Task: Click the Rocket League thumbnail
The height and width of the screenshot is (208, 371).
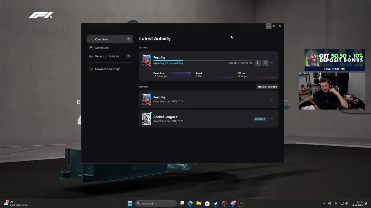Action: (146, 119)
